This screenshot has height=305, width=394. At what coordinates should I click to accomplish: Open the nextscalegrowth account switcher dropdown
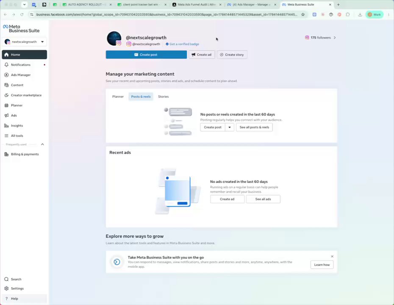pyautogui.click(x=25, y=42)
